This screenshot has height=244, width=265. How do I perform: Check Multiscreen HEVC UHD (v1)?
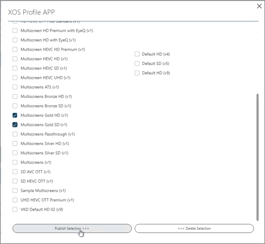coord(15,78)
